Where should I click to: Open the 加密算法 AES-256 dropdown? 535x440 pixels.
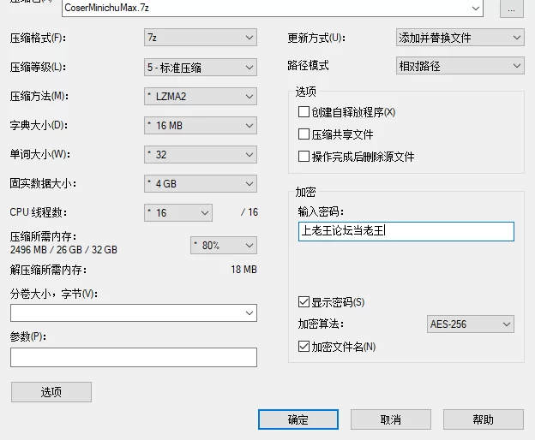click(x=470, y=324)
